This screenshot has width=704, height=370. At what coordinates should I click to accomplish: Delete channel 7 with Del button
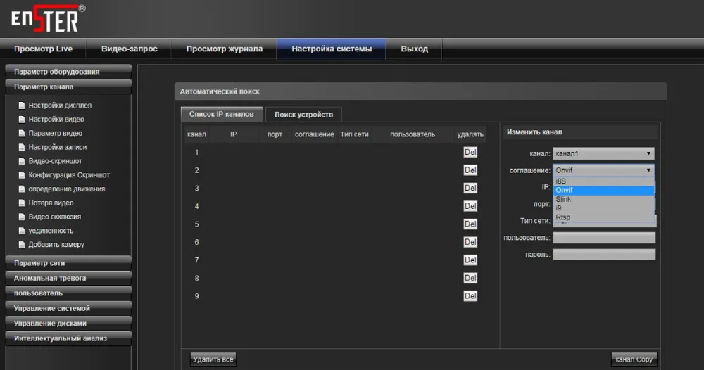click(x=470, y=260)
